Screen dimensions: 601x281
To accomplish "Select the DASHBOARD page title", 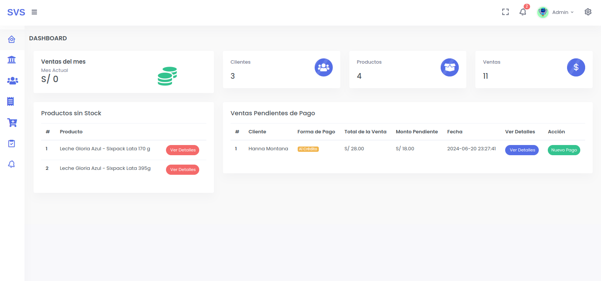I will (x=48, y=38).
